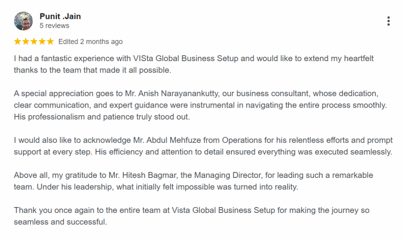Image resolution: width=405 pixels, height=239 pixels.
Task: Click the fifth yellow rating star
Action: click(x=50, y=41)
